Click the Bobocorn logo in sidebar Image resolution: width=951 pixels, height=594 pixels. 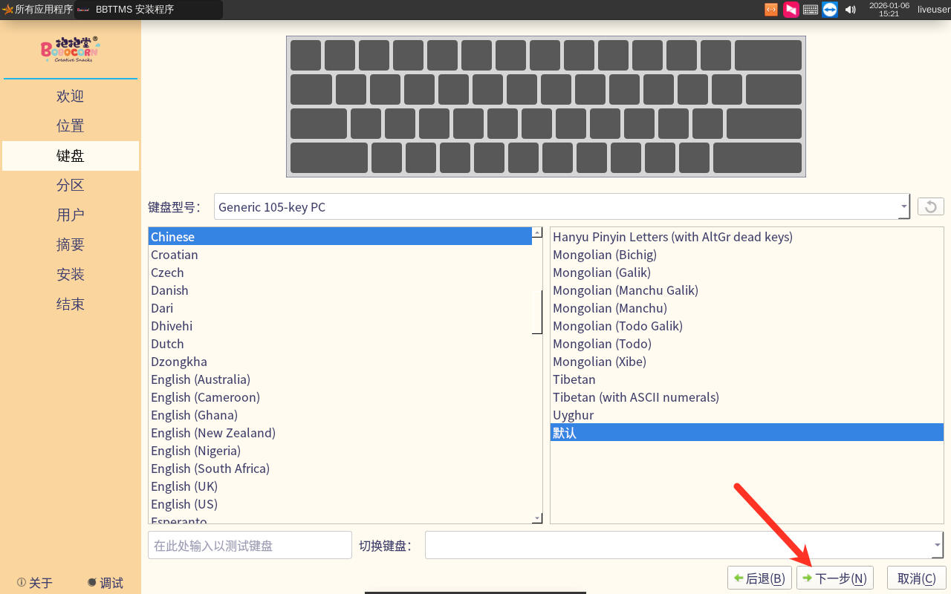coord(70,50)
